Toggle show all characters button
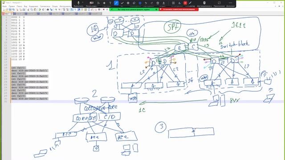Viewport: 285px width, 160px height. 75,9
